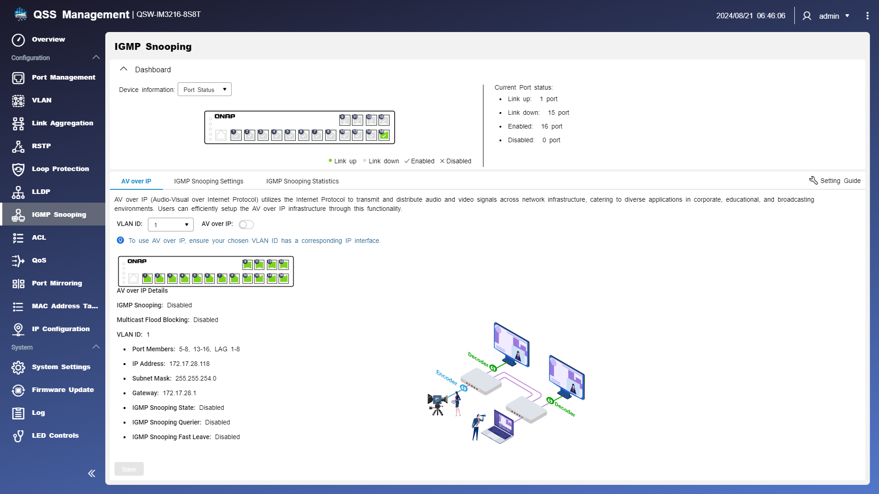The image size is (879, 494).
Task: Go to the RSTP settings
Action: [41, 146]
